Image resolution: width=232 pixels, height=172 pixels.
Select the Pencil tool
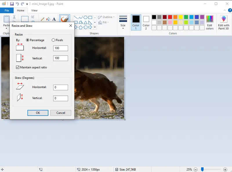pyautogui.click(x=42, y=19)
